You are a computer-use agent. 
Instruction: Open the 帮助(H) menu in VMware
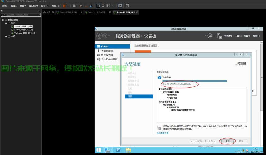click(55, 6)
